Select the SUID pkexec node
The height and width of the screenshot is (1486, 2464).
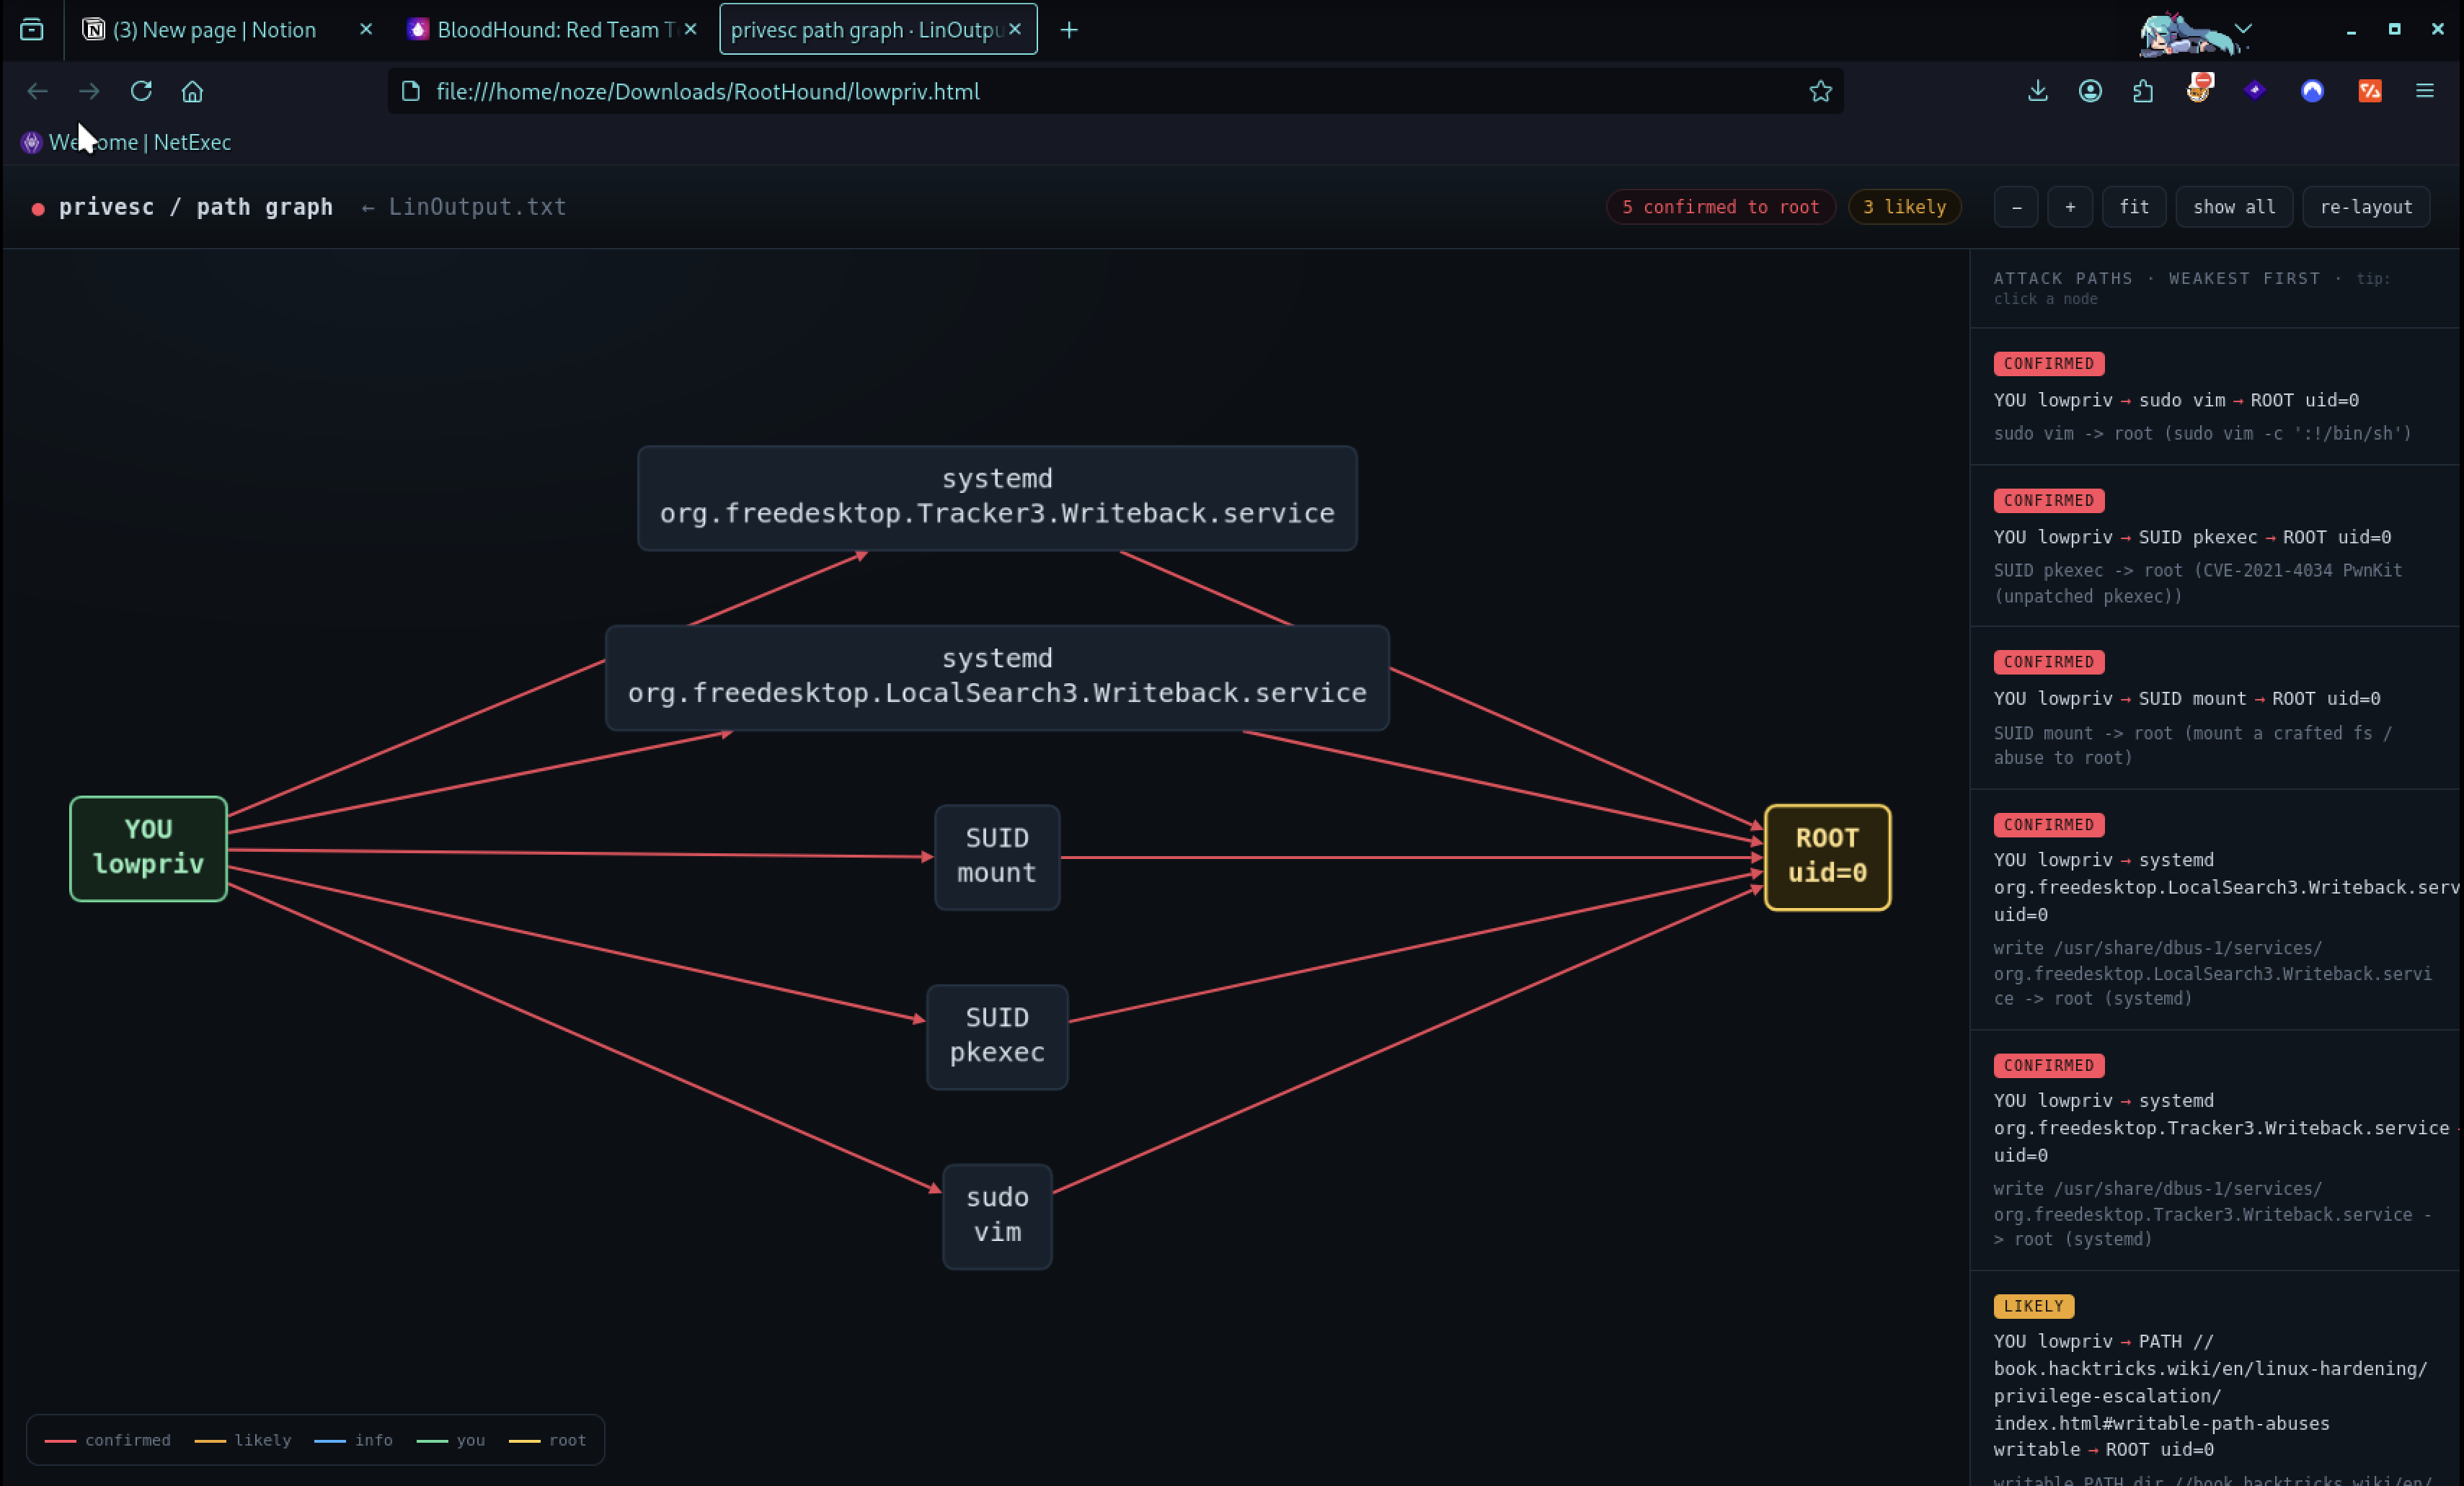pyautogui.click(x=997, y=1037)
